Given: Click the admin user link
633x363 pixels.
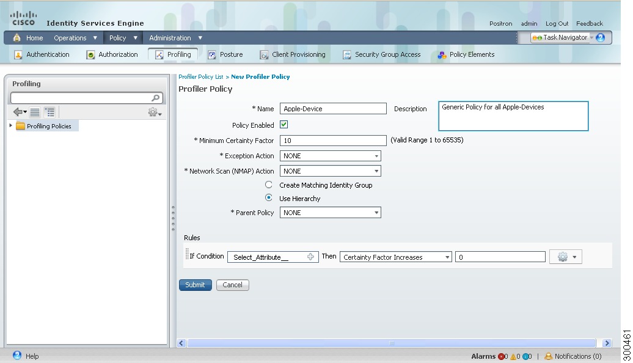Looking at the screenshot, I should 529,23.
